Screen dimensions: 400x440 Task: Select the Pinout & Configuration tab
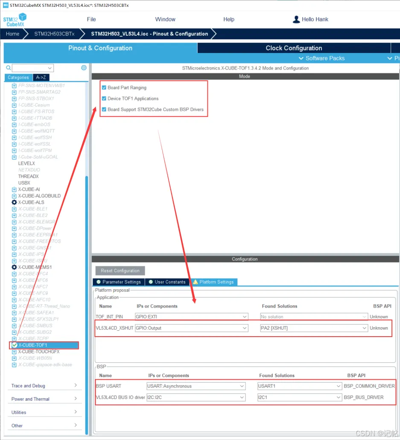click(x=100, y=48)
